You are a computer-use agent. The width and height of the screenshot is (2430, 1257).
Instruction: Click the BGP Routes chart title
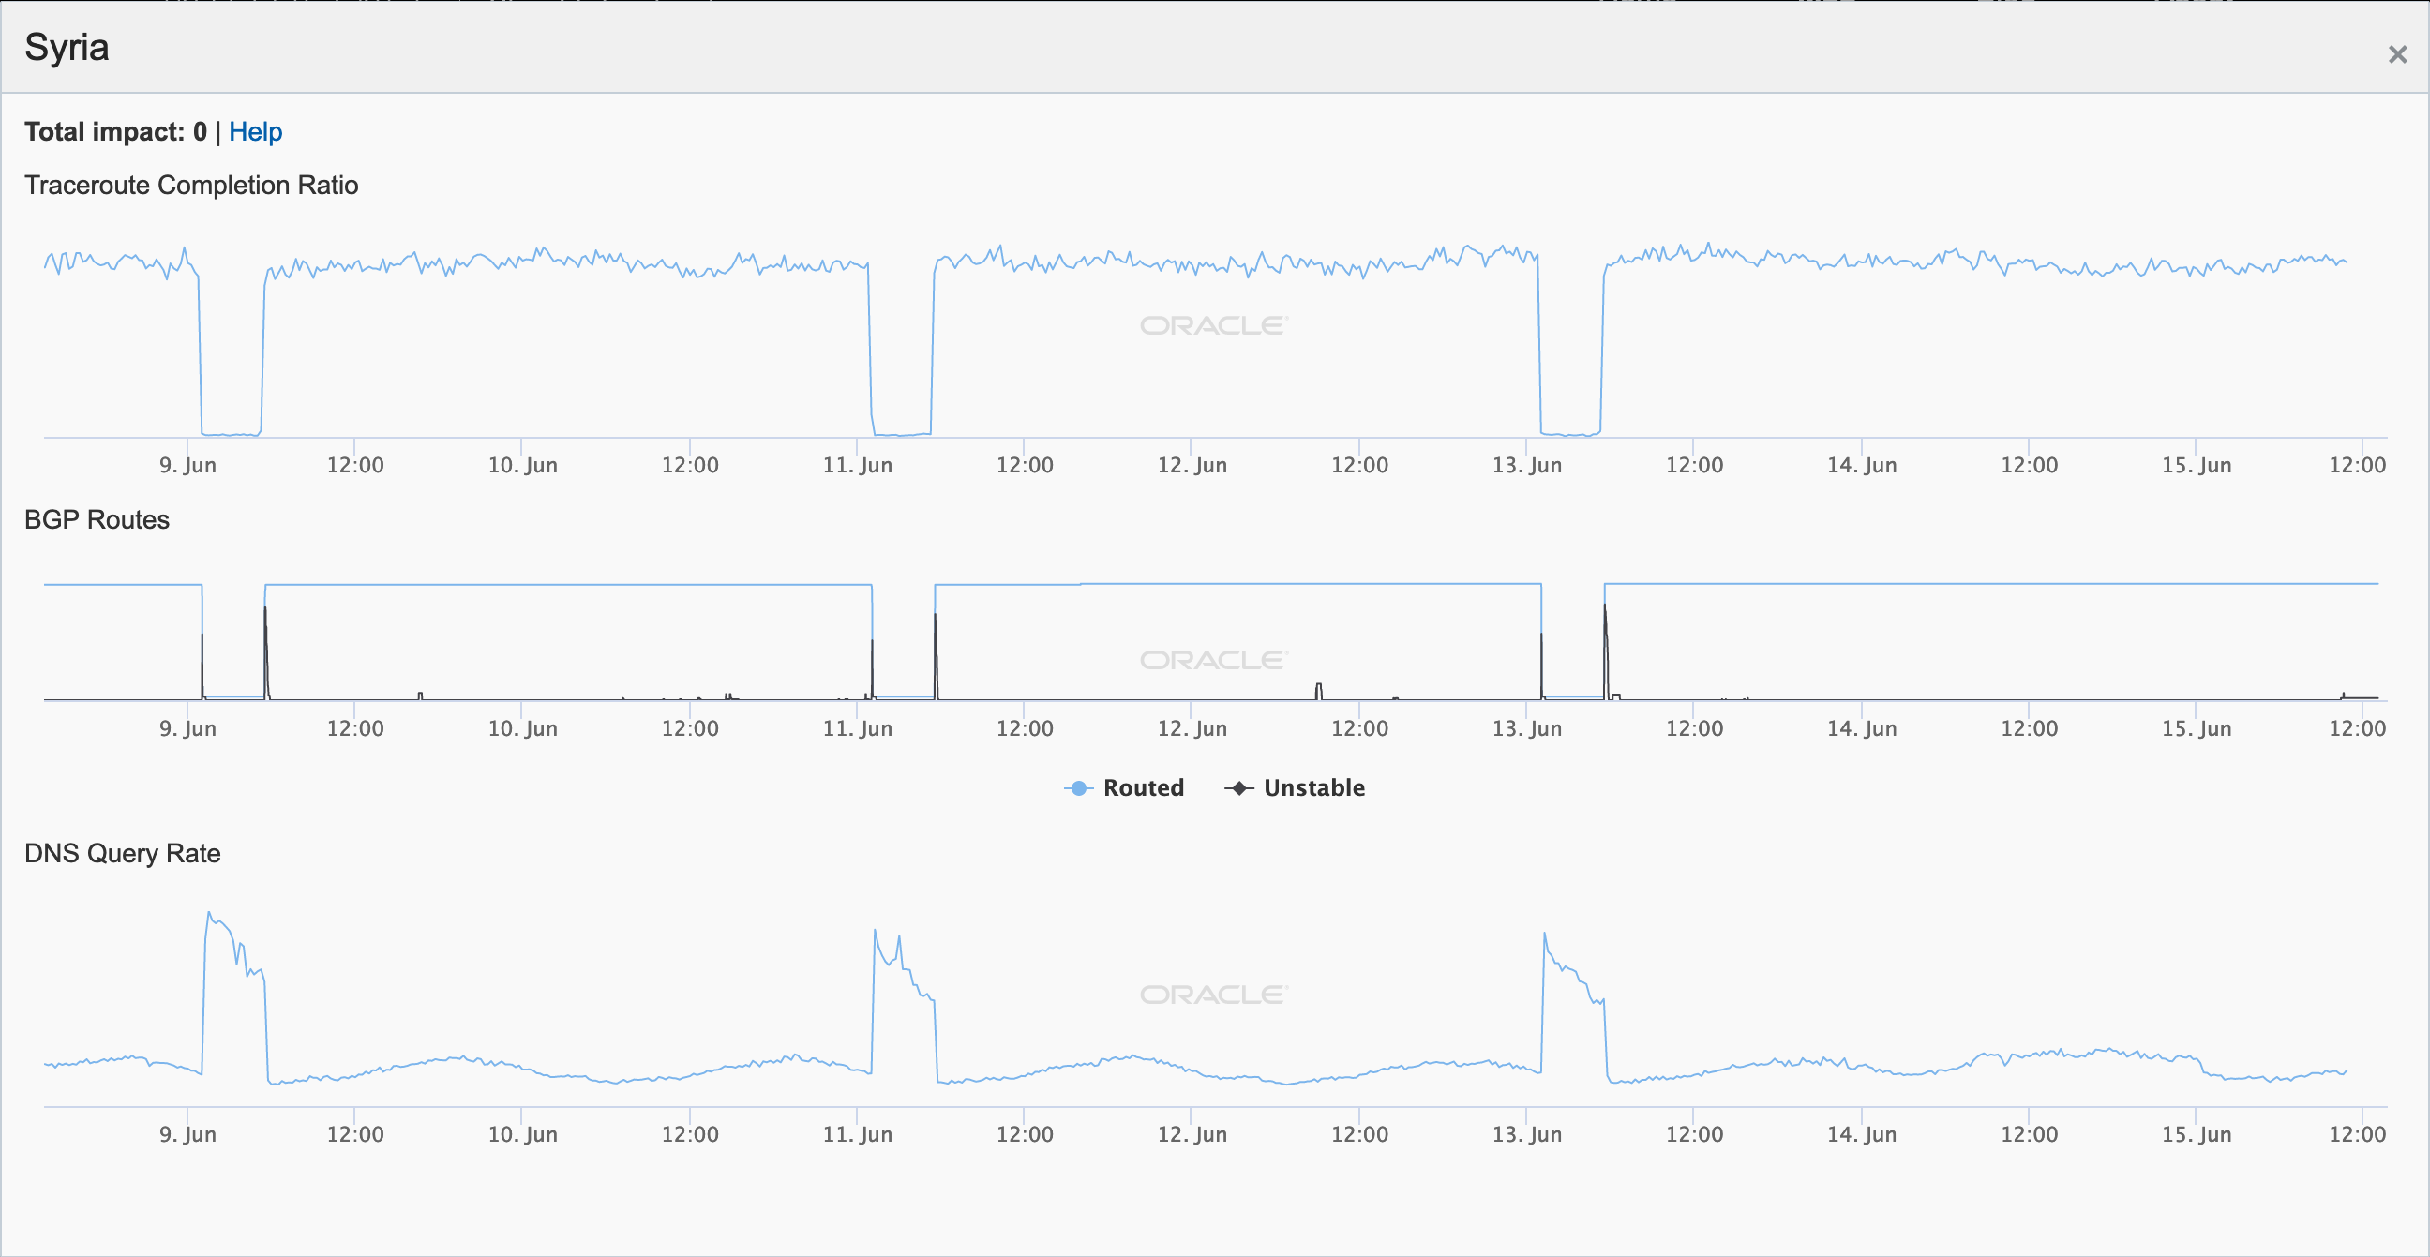coord(97,519)
